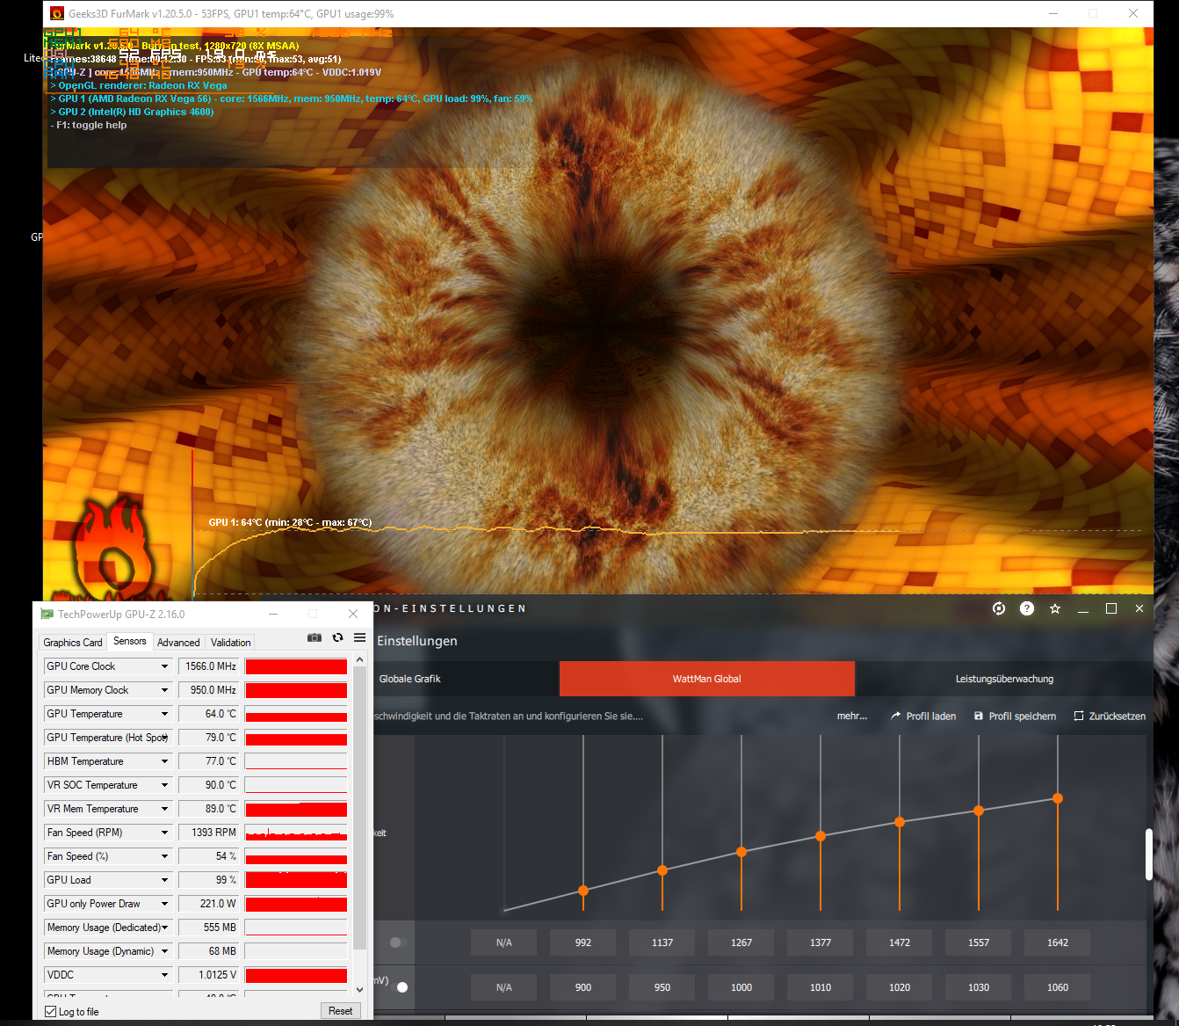Expand the Fan Speed (%) sensor dropdown
Image resolution: width=1179 pixels, height=1026 pixels.
coord(164,856)
